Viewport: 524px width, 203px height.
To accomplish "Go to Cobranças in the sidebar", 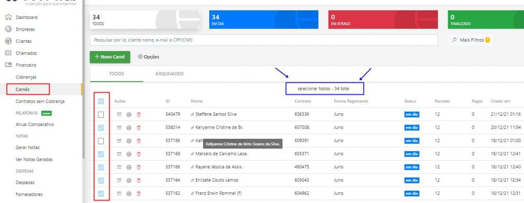I will click(26, 77).
